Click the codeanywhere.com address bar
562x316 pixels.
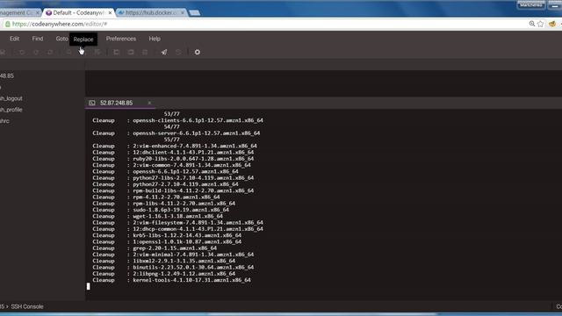[265, 24]
